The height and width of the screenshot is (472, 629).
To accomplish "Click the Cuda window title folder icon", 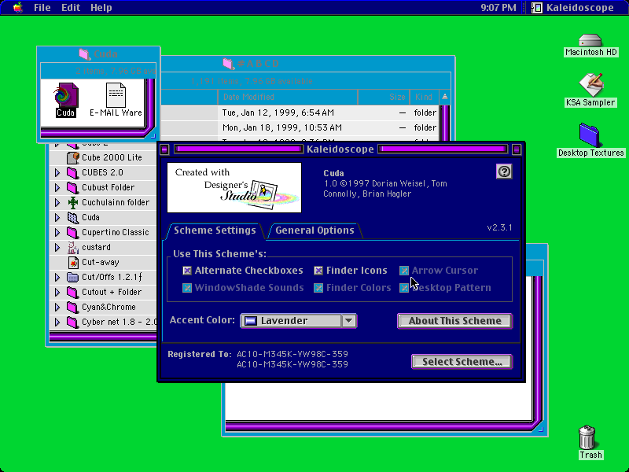I will (x=84, y=54).
